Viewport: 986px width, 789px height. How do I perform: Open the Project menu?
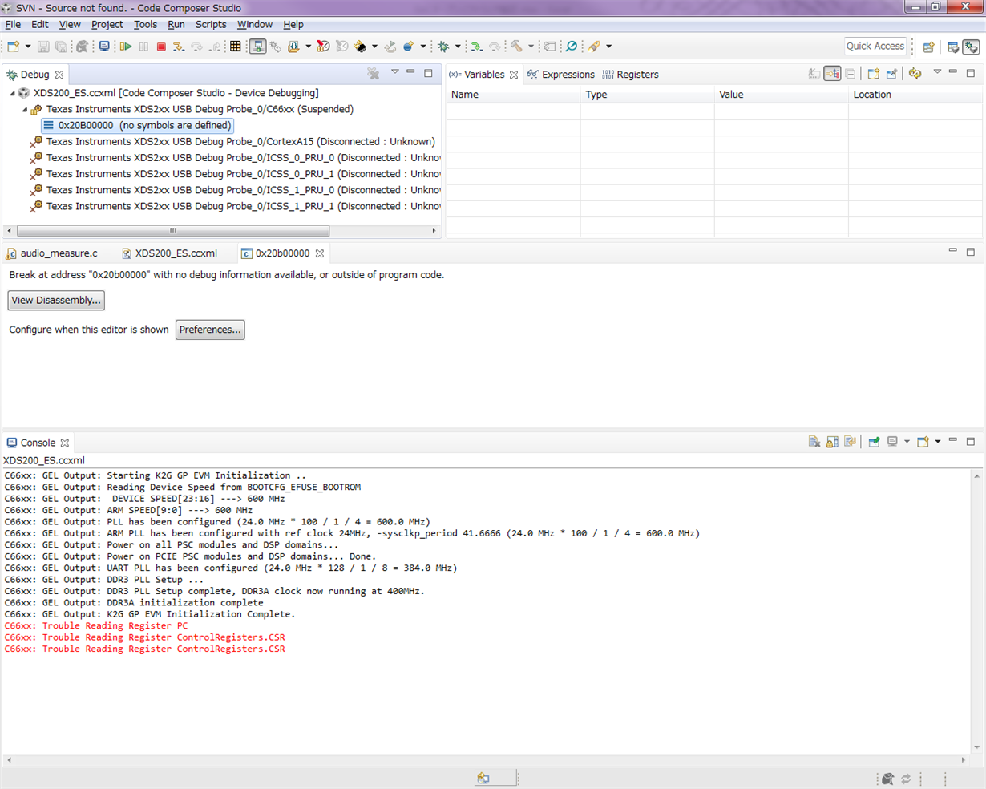pos(107,25)
